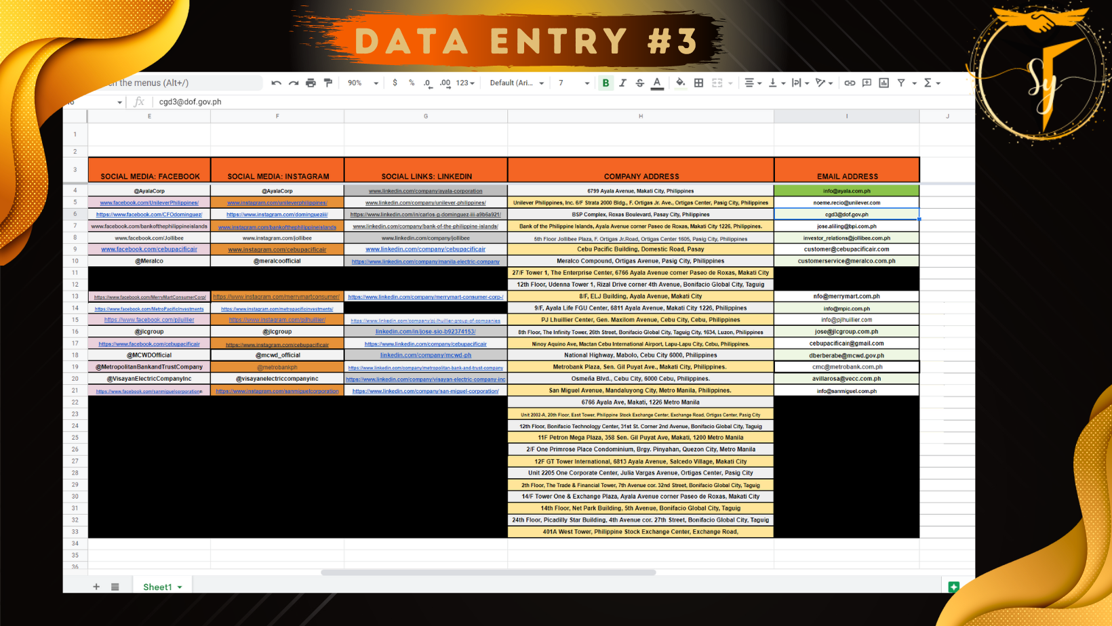Decrease decimal places

(427, 83)
